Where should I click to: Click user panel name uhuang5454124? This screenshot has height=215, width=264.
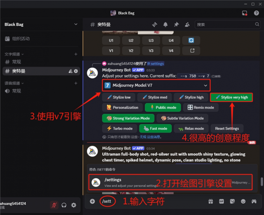[13, 204]
